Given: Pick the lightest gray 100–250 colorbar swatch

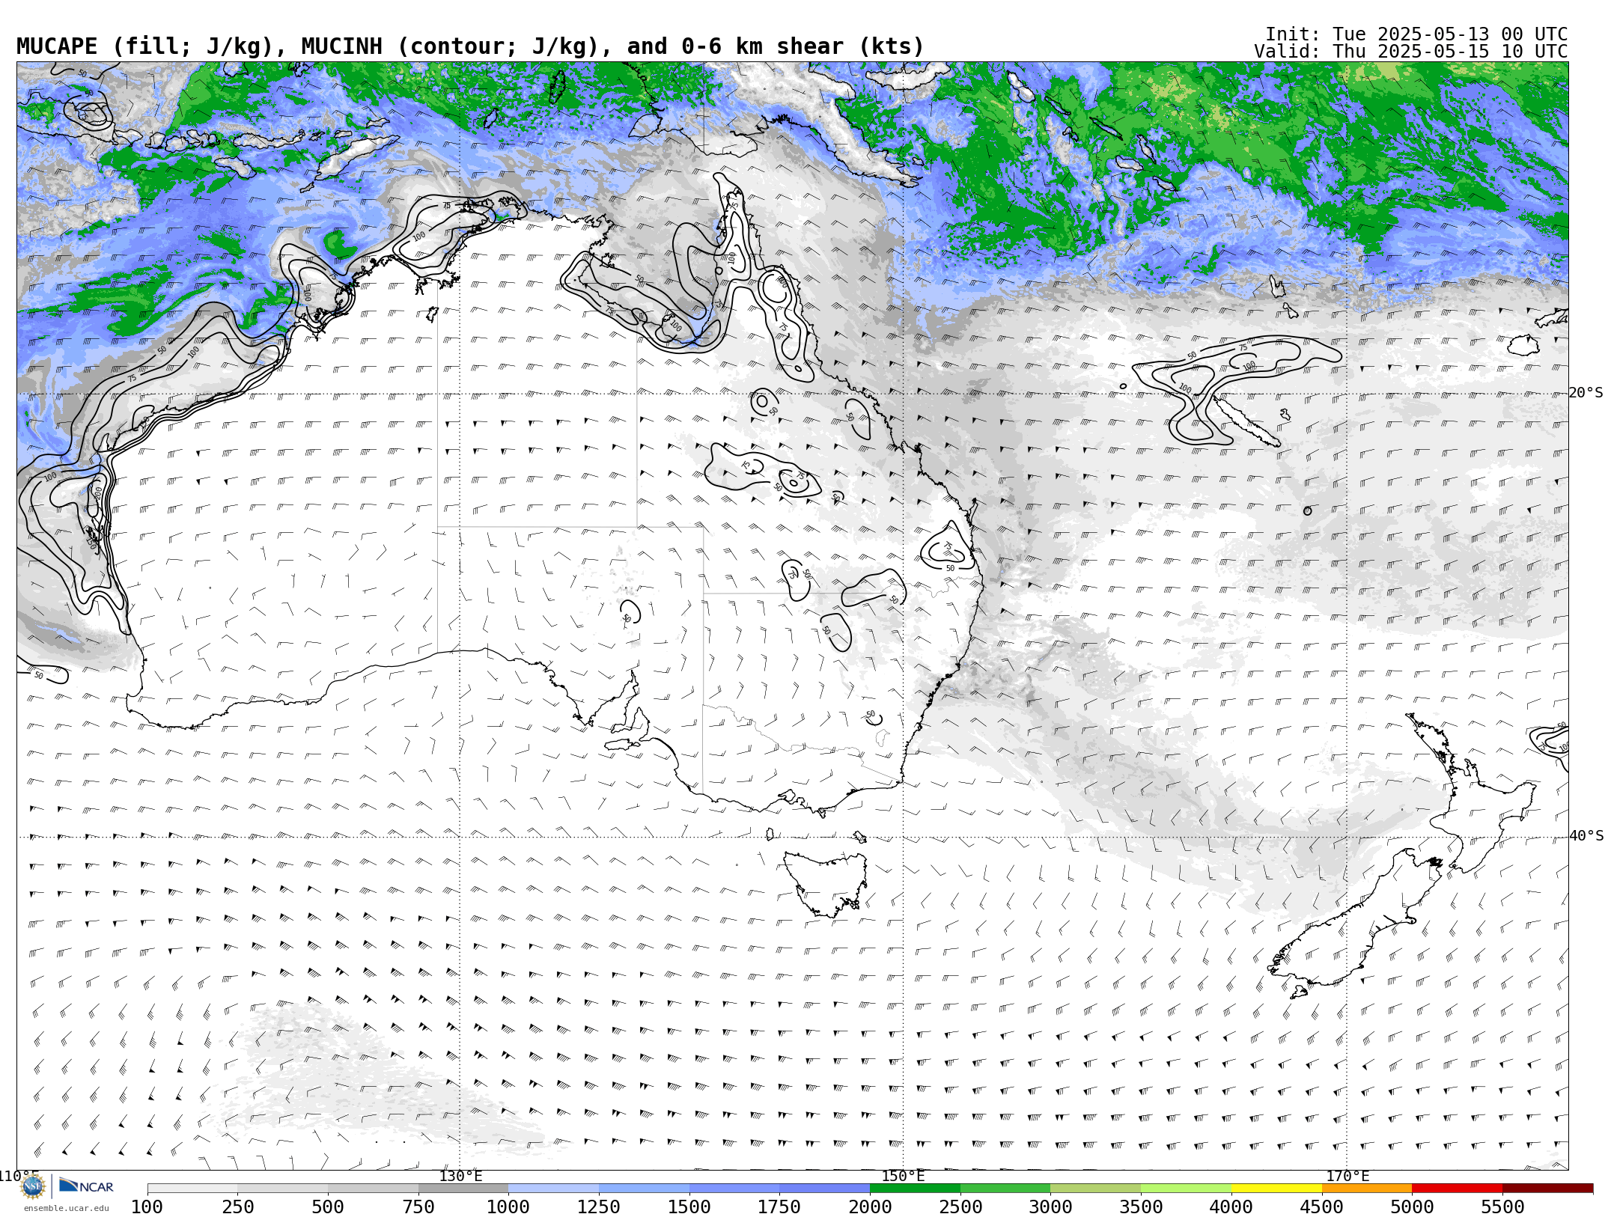Looking at the screenshot, I should click(192, 1189).
